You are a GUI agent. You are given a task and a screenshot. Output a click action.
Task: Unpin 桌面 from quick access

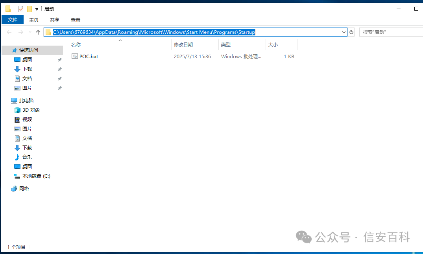59,59
